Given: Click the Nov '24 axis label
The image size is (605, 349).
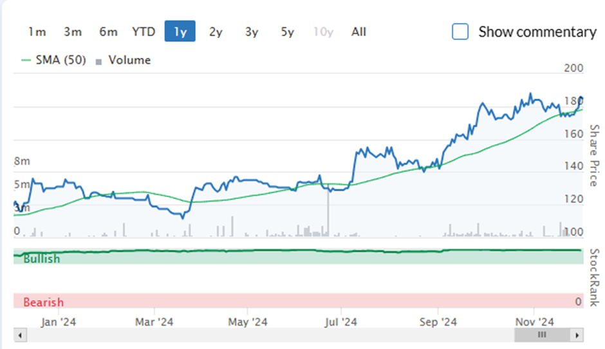Looking at the screenshot, I should click(x=534, y=322).
